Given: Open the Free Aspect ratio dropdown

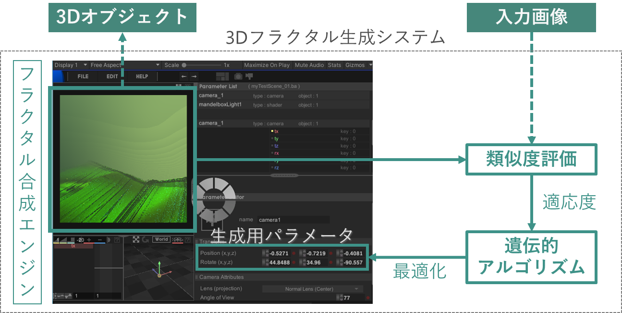Looking at the screenshot, I should (x=125, y=65).
